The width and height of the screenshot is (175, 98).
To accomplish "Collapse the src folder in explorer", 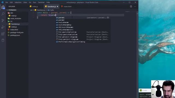I will click(x=11, y=21).
